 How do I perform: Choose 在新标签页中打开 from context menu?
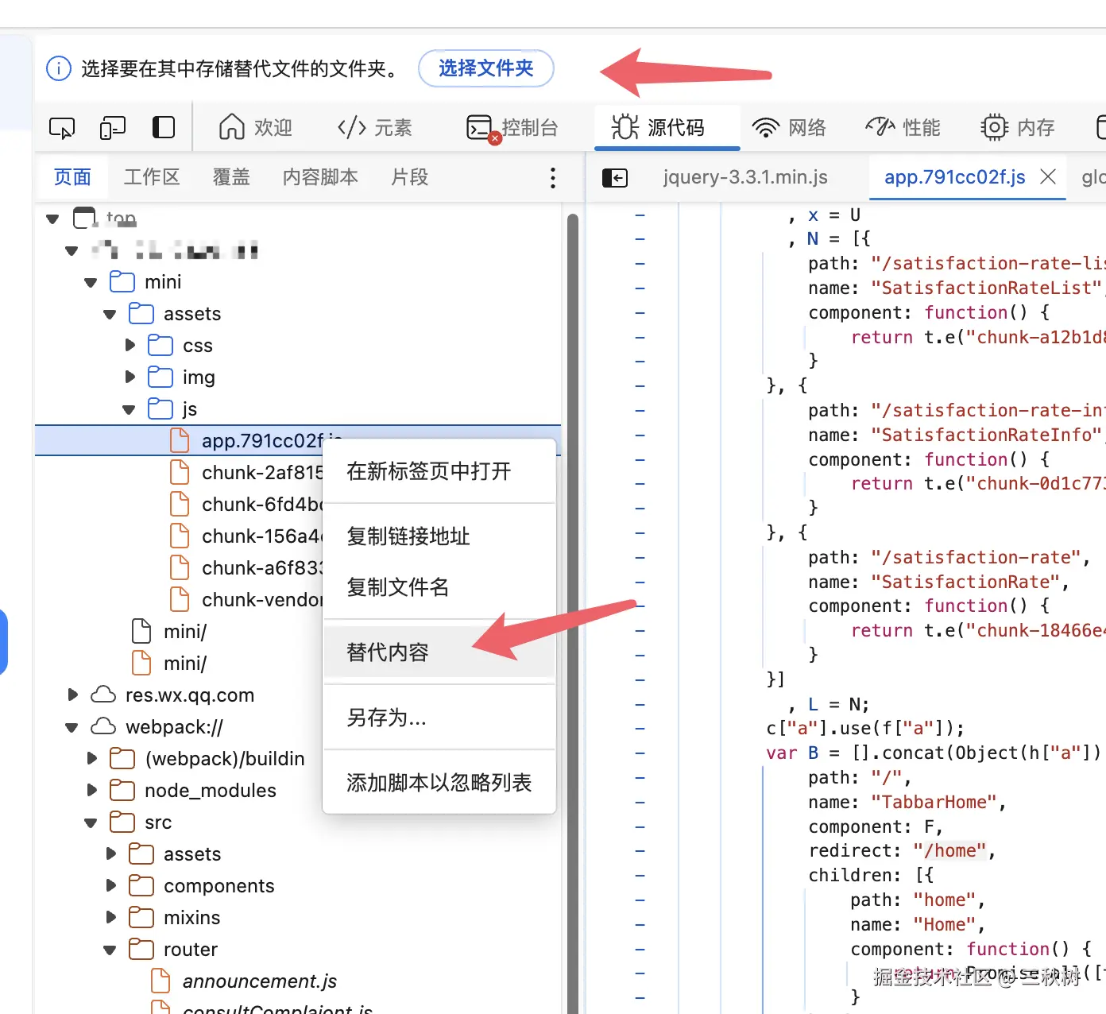pos(439,471)
